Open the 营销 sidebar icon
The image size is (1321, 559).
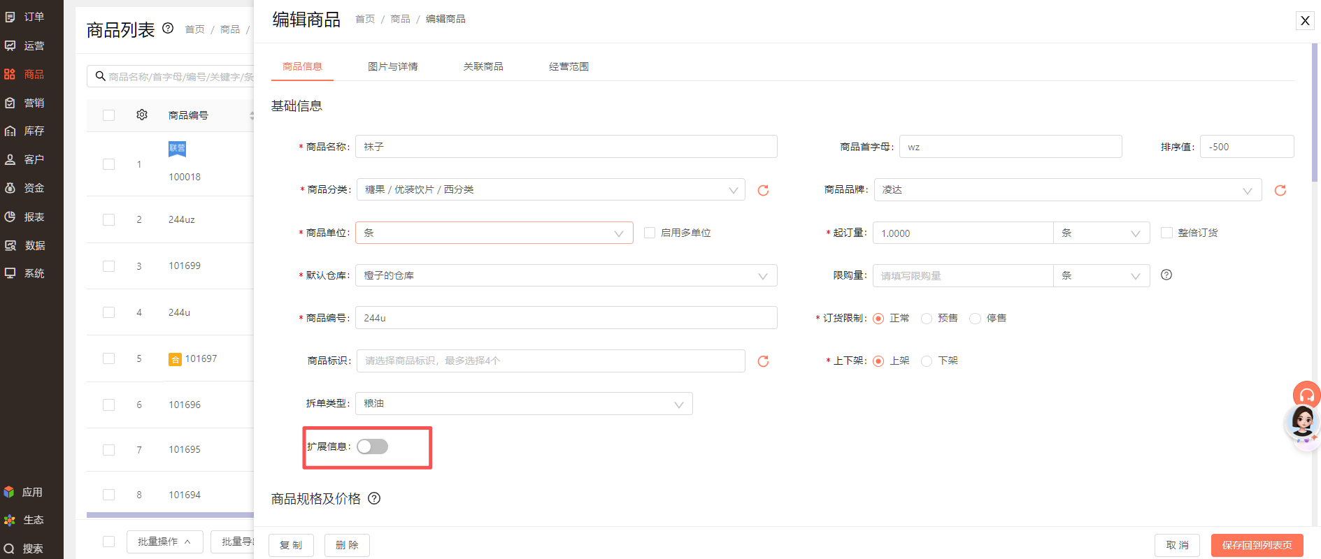tap(10, 103)
